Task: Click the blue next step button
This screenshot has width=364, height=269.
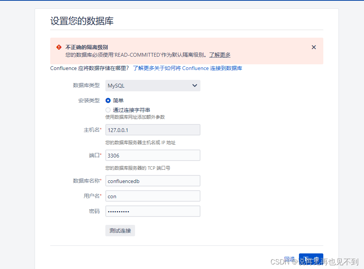Action: pyautogui.click(x=311, y=259)
